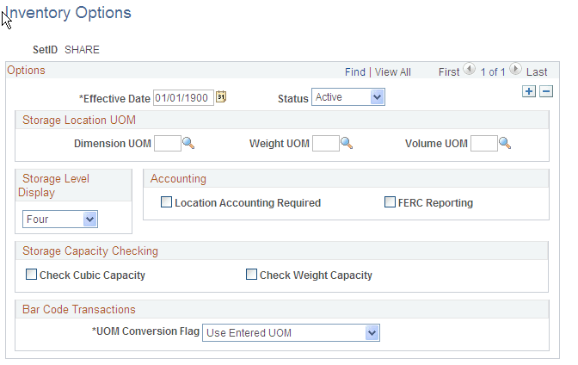Click the Weight UOM lookup magnifier
The width and height of the screenshot is (578, 365).
pos(347,143)
